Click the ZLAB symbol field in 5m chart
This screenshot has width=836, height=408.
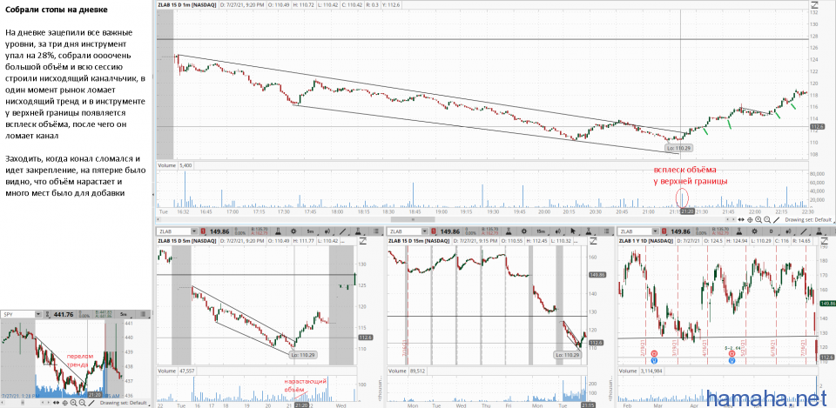click(173, 231)
